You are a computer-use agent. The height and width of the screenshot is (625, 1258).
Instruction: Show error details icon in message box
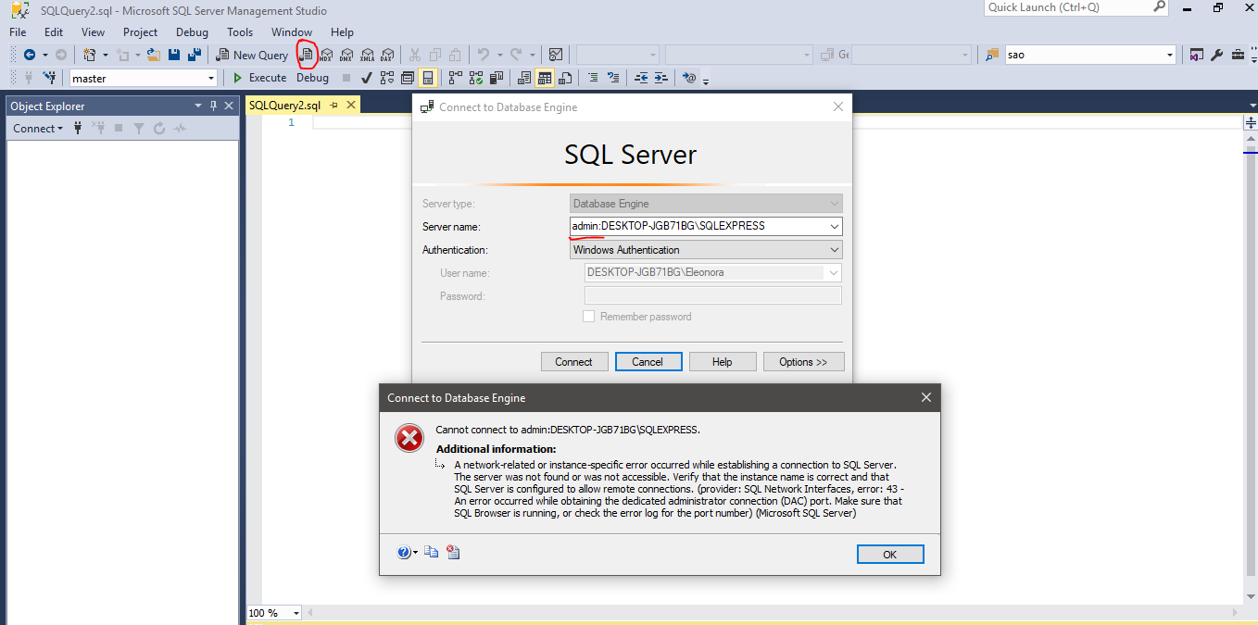pos(453,553)
